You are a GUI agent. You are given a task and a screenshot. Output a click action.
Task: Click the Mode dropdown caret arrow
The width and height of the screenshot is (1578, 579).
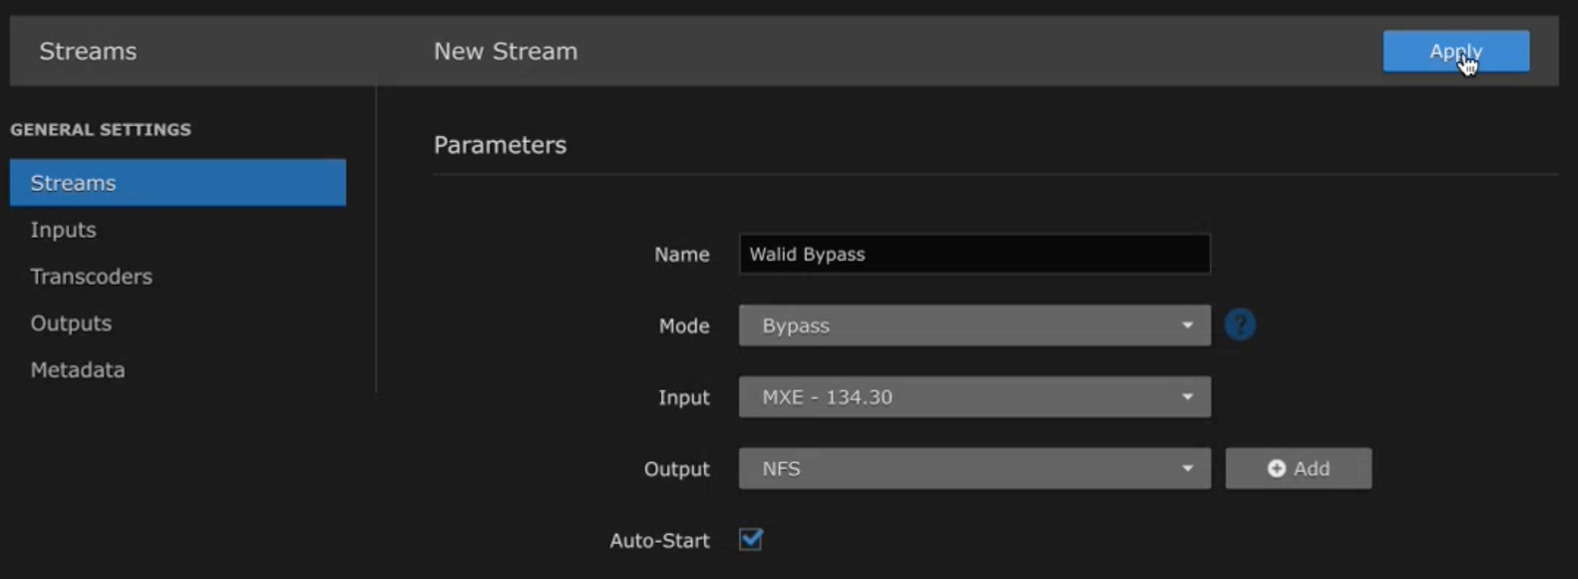click(x=1187, y=325)
